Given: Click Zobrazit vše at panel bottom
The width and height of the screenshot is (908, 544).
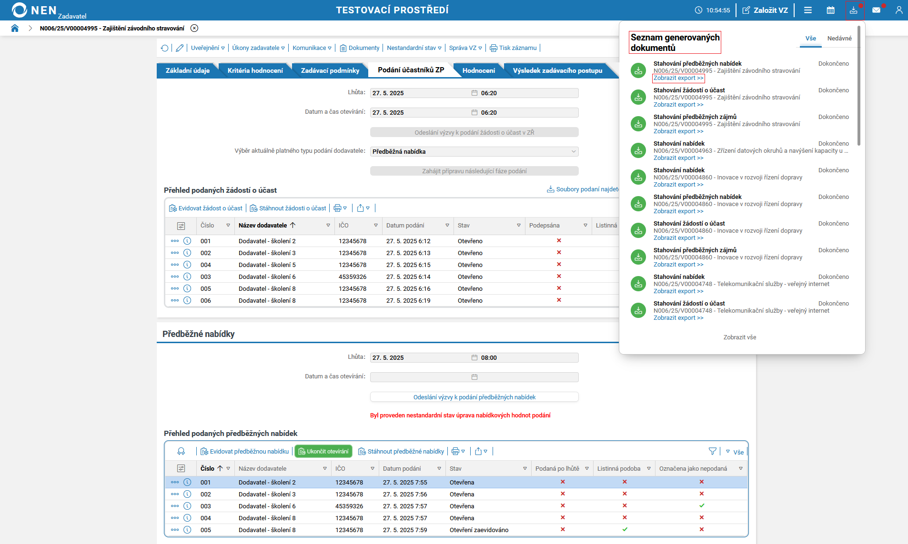Looking at the screenshot, I should 739,337.
